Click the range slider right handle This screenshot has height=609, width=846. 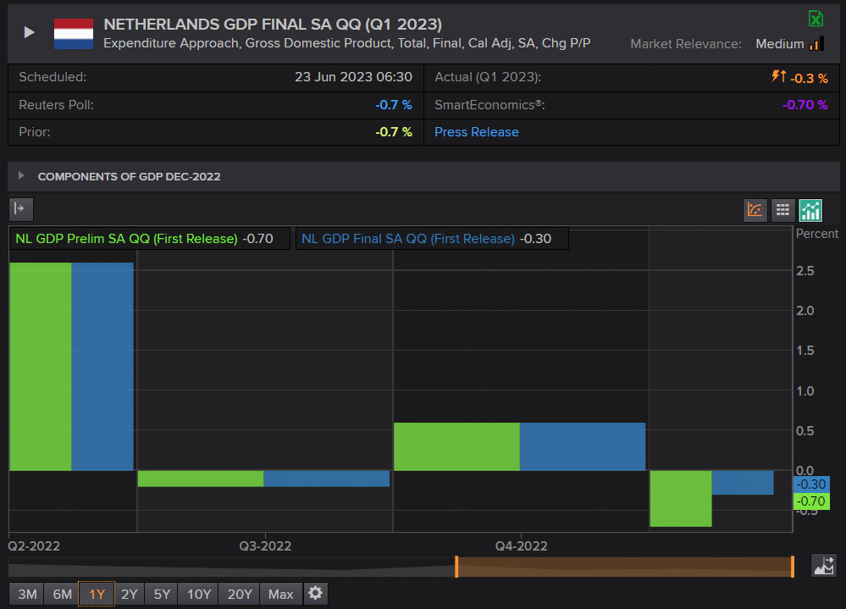tap(793, 567)
